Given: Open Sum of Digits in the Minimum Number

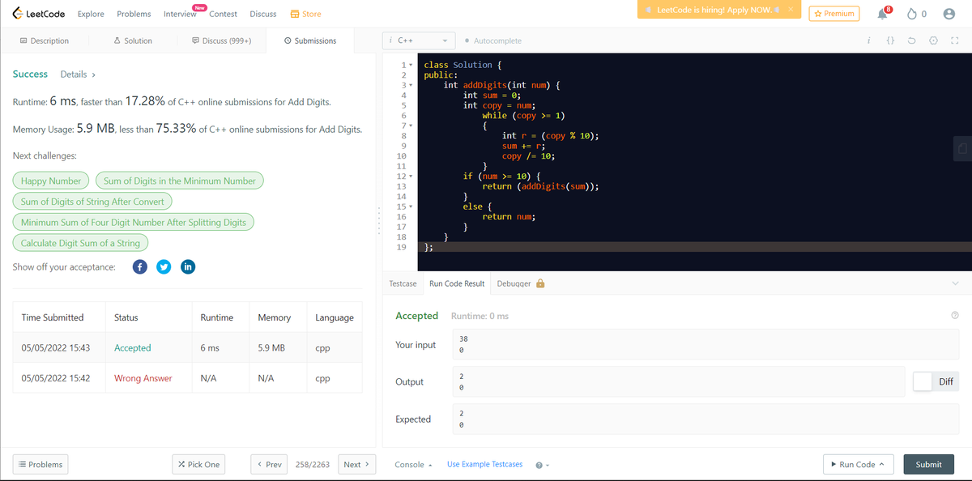Looking at the screenshot, I should coord(180,181).
